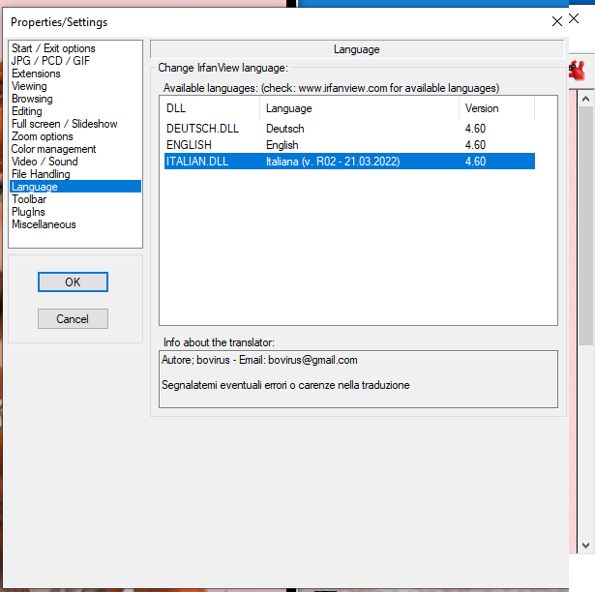This screenshot has width=595, height=592.
Task: Open Zoom options page
Action: pyautogui.click(x=43, y=135)
